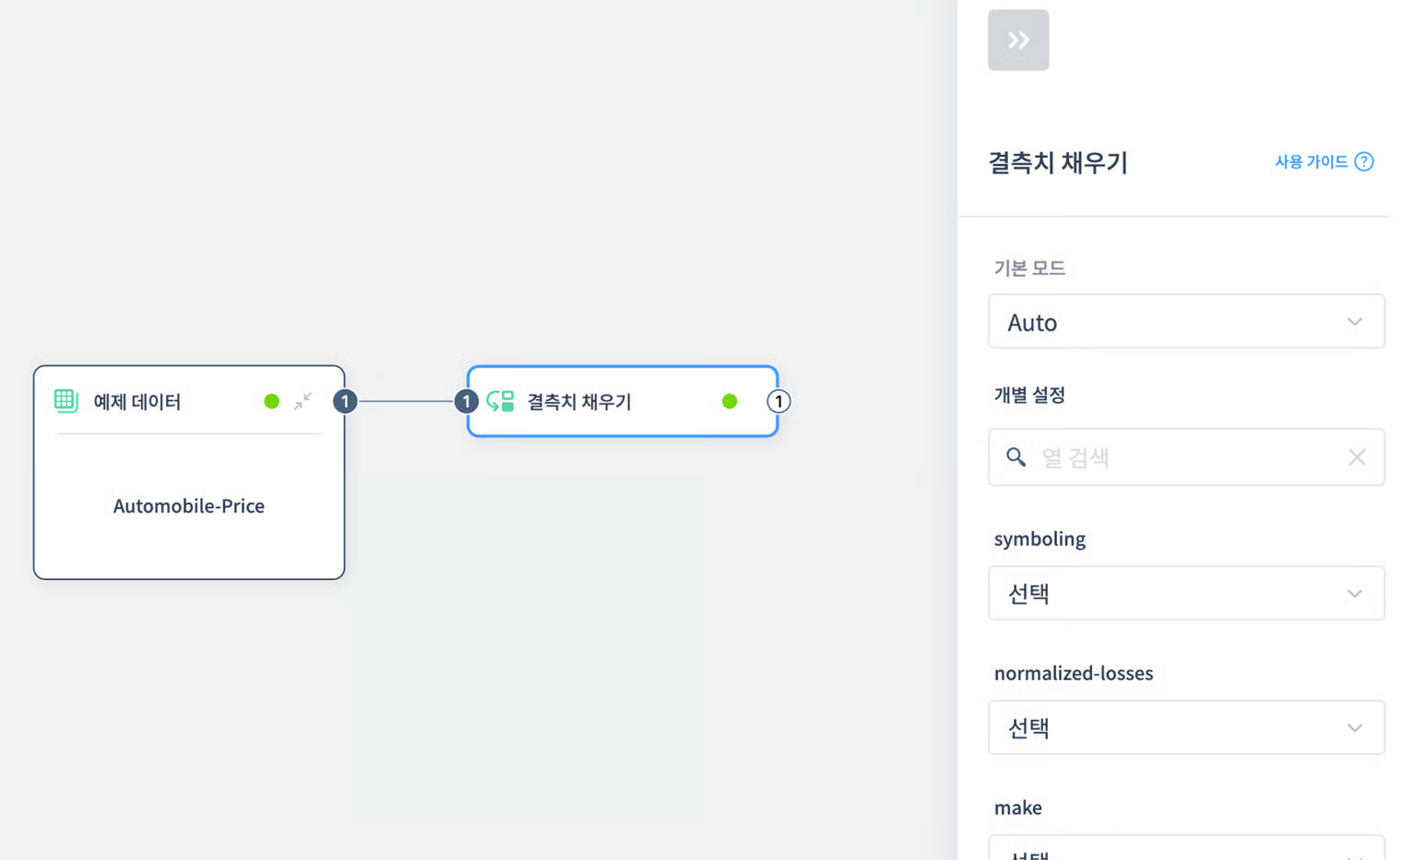Select the Automobile-Price data node
The width and height of the screenshot is (1402, 860).
point(188,505)
